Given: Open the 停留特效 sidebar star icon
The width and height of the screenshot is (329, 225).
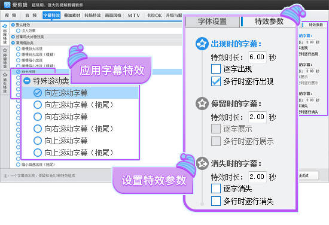Looking at the screenshot, I should 5,50.
